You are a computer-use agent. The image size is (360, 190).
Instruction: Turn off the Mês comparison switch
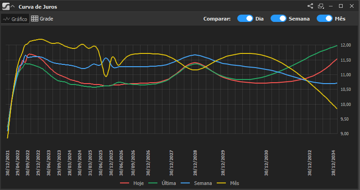(x=324, y=19)
